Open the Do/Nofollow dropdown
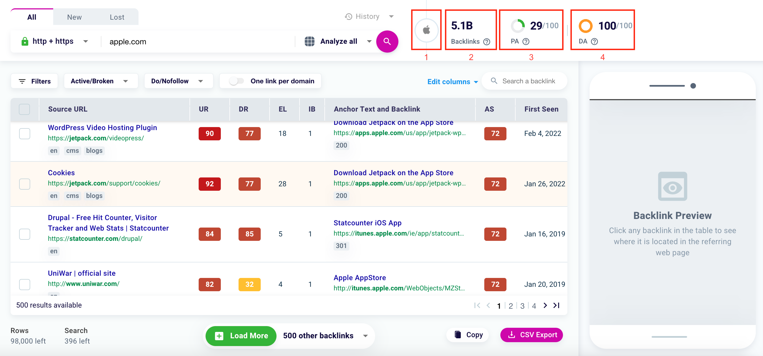Screen dimensions: 763x356 pos(178,81)
